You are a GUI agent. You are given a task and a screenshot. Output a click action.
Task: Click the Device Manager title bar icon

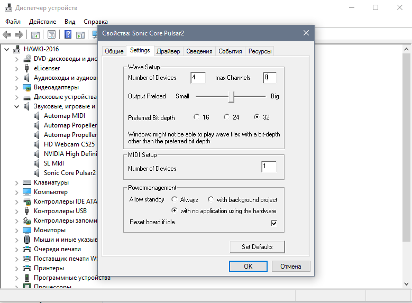pyautogui.click(x=8, y=7)
